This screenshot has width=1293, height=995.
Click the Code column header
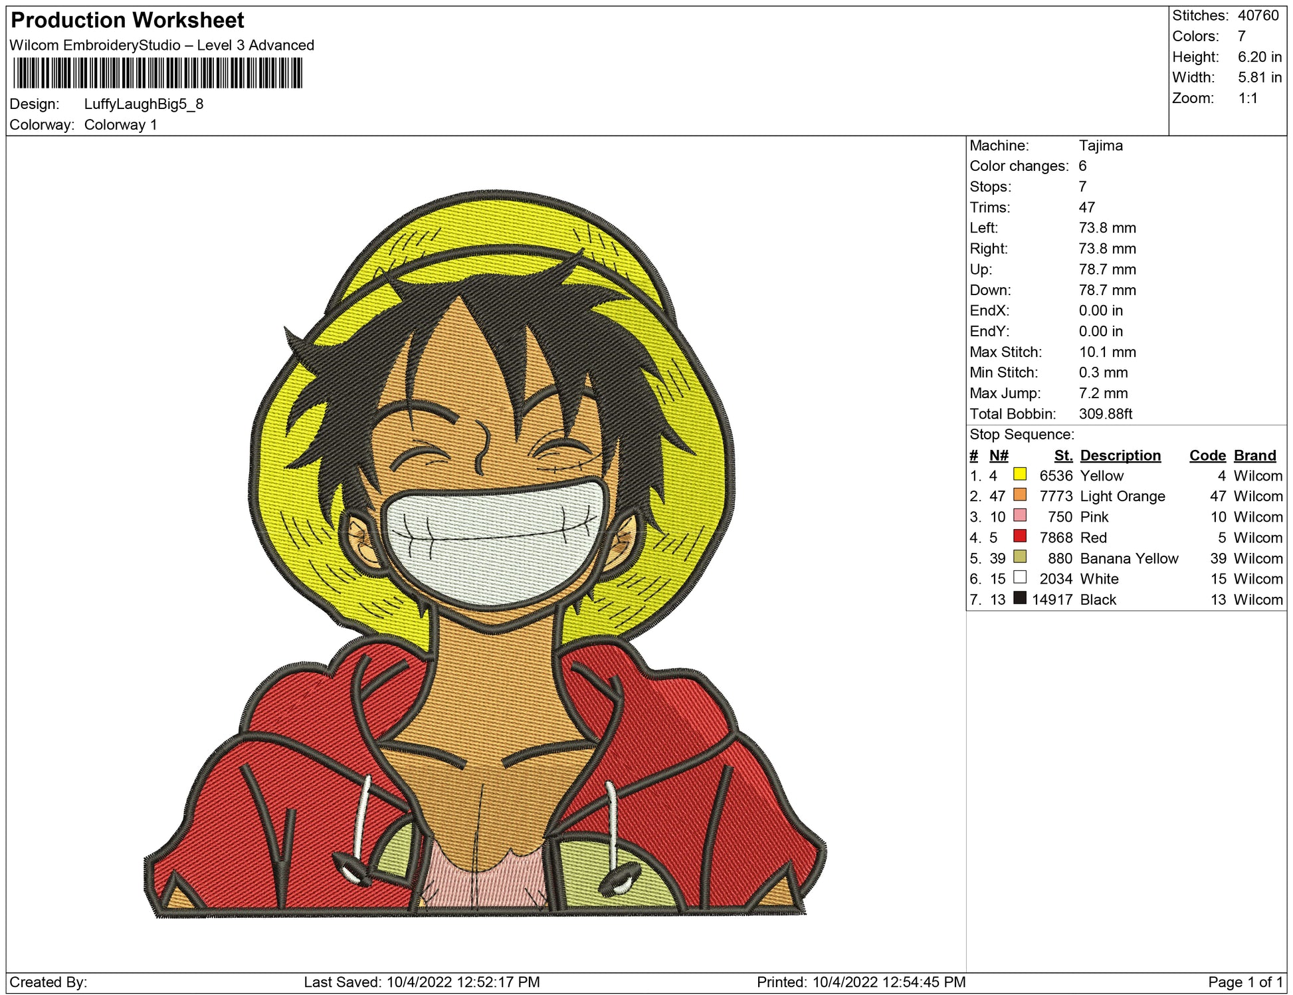pyautogui.click(x=1207, y=455)
